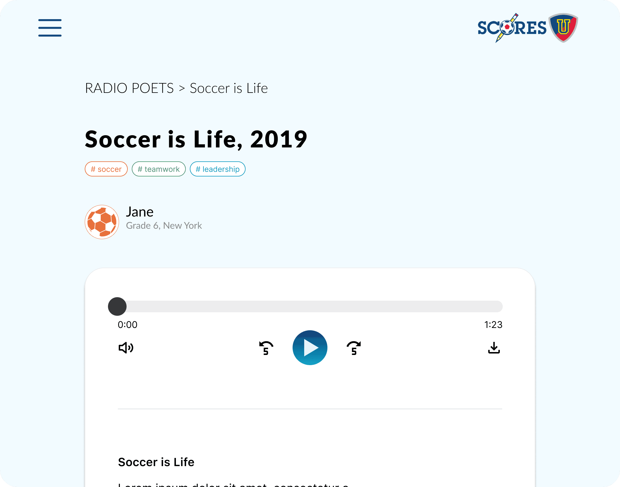Click the audio progress slider handle

pyautogui.click(x=117, y=306)
